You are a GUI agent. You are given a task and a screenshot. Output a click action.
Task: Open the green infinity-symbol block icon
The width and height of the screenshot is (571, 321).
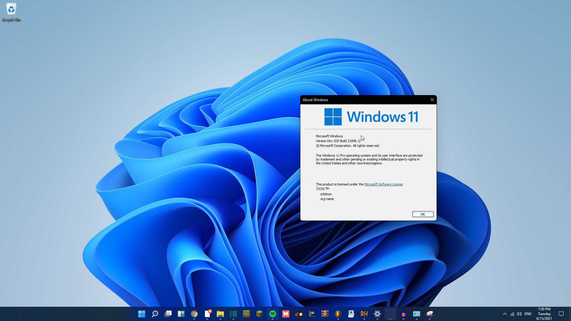pyautogui.click(x=247, y=314)
